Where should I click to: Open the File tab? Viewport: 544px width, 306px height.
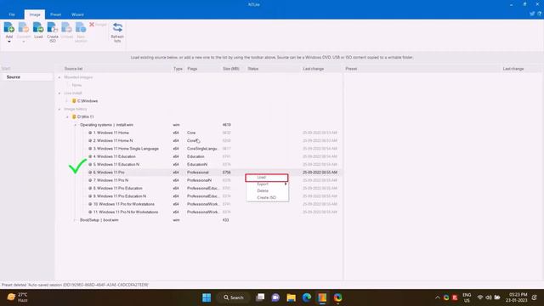tap(12, 14)
